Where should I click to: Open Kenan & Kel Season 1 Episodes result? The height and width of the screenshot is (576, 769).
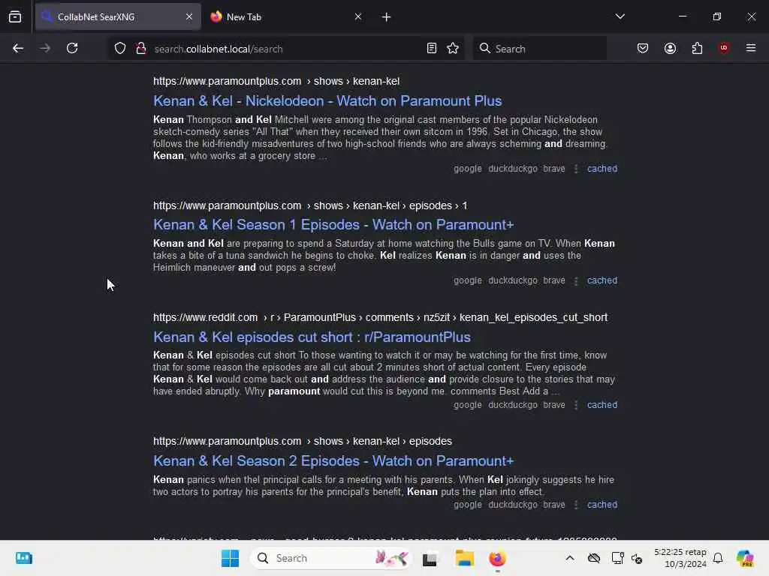(x=333, y=225)
